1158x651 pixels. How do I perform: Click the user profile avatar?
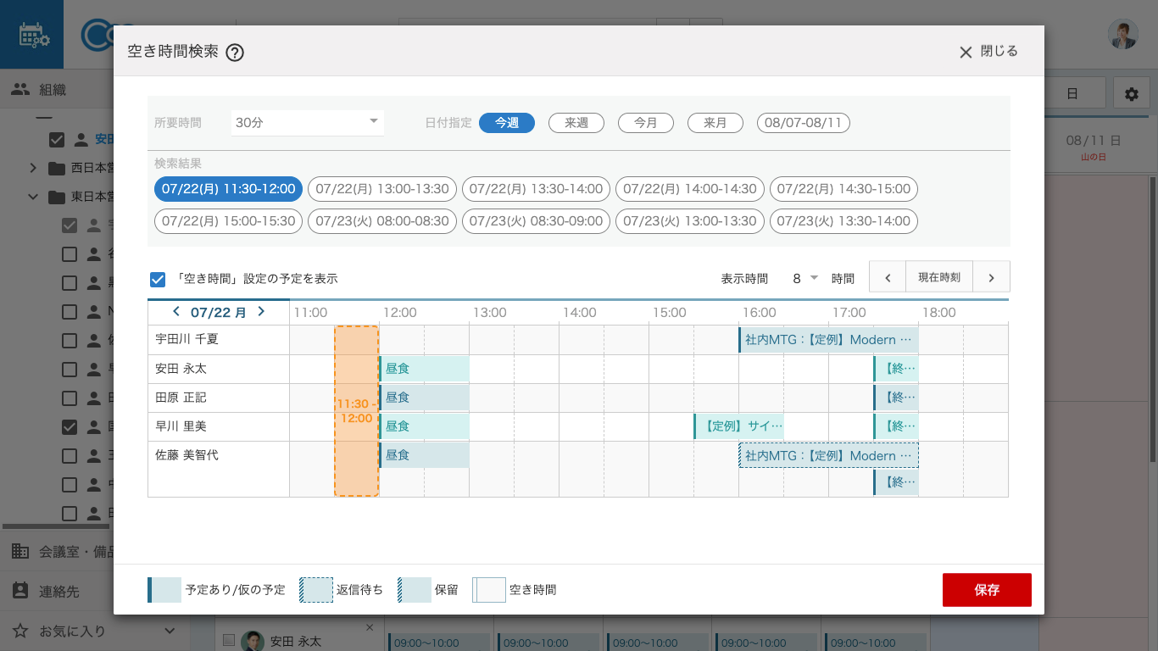pos(1122,35)
